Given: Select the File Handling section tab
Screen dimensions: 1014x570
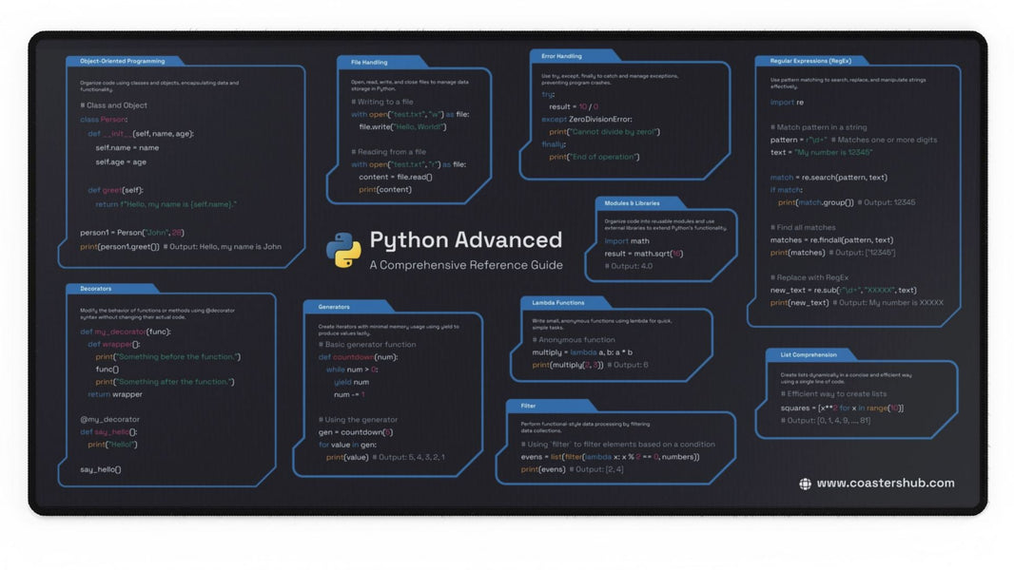Looking at the screenshot, I should (x=368, y=62).
